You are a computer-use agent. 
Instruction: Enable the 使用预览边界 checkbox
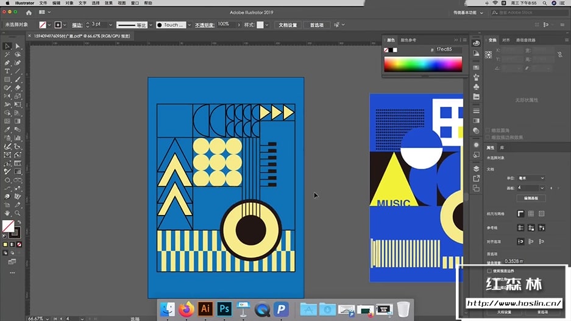click(x=489, y=270)
